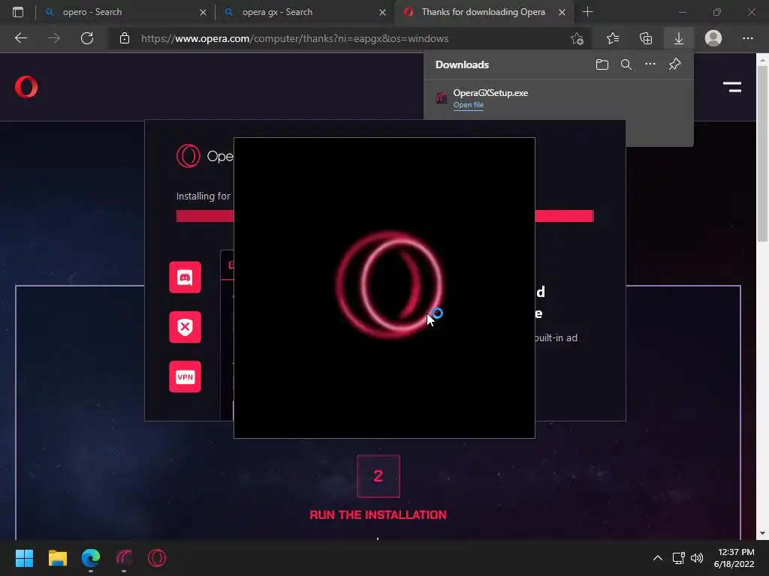Go back to the previous page

pyautogui.click(x=21, y=38)
